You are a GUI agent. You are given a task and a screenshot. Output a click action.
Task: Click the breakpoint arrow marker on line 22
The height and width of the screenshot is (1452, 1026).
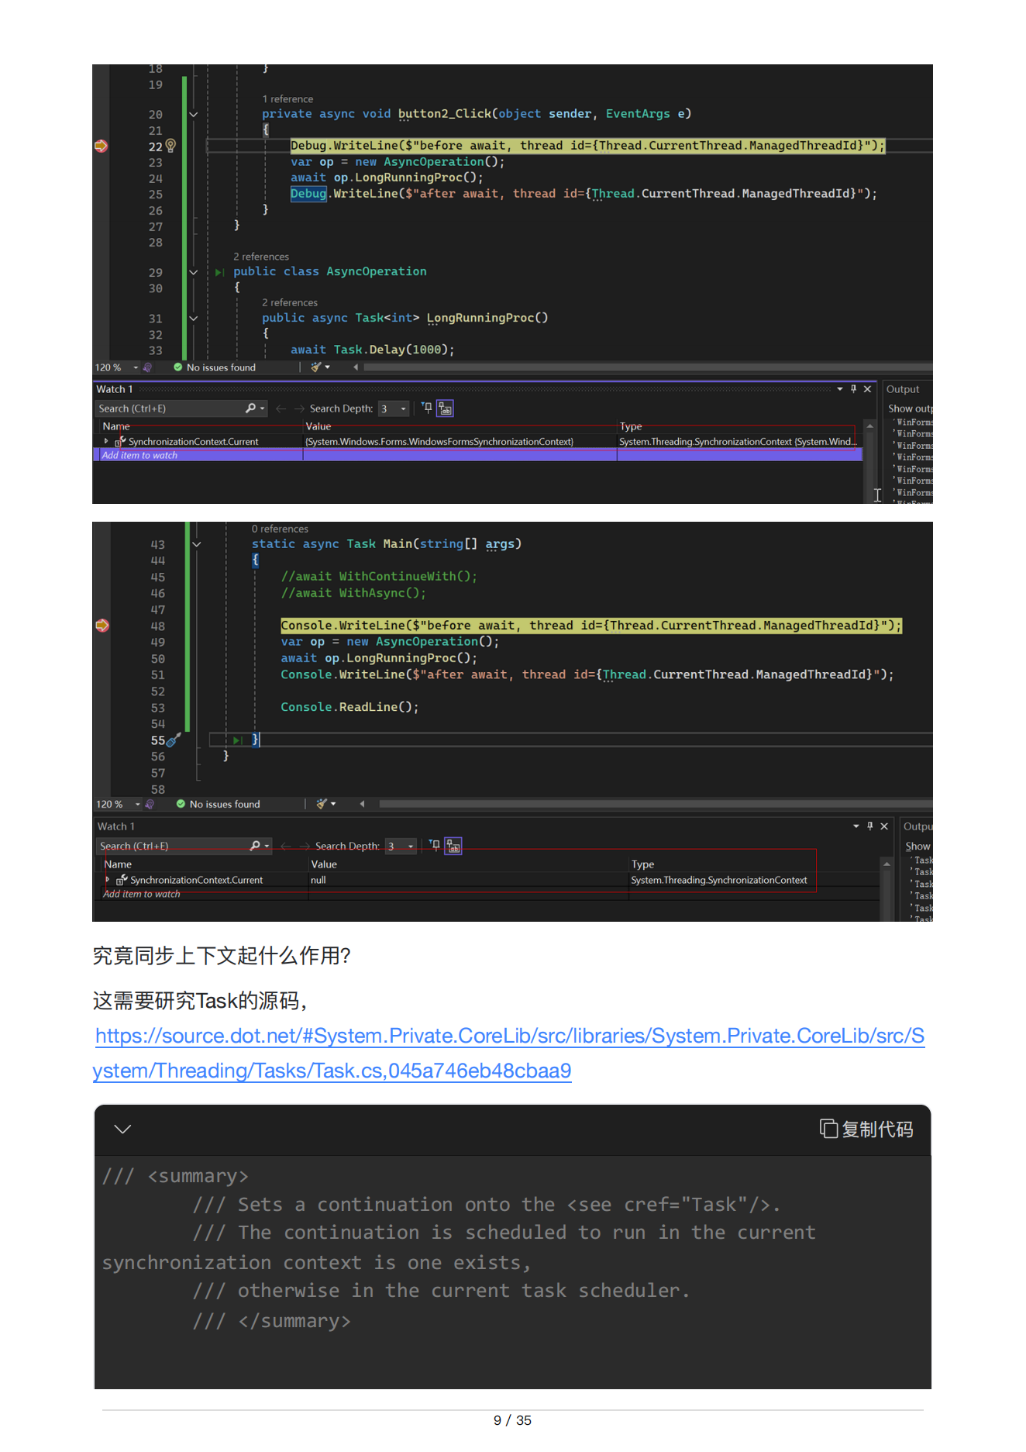pyautogui.click(x=101, y=146)
